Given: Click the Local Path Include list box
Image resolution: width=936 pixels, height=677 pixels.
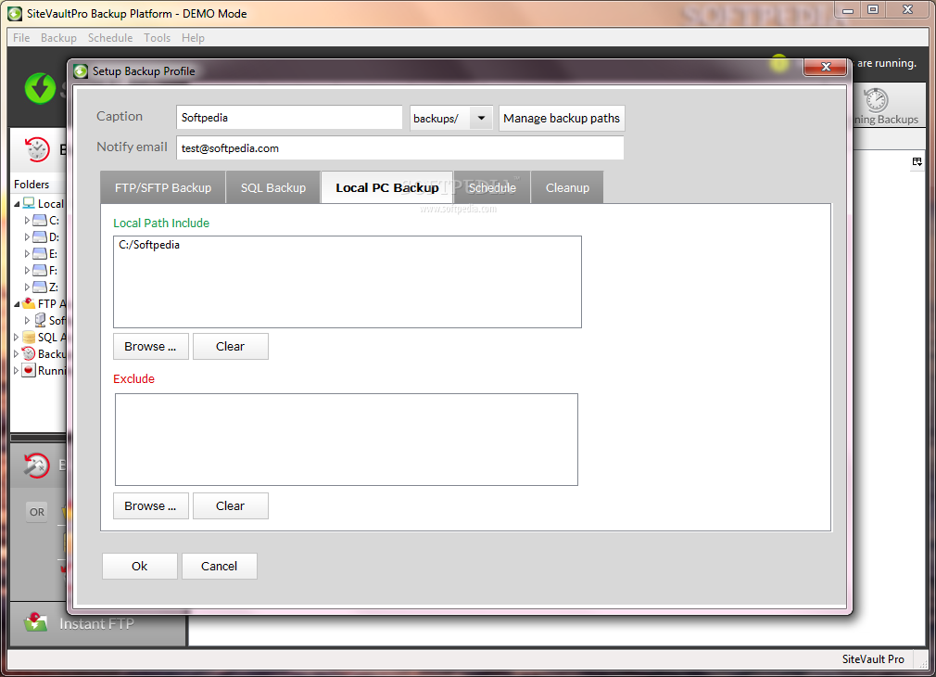Looking at the screenshot, I should [348, 282].
